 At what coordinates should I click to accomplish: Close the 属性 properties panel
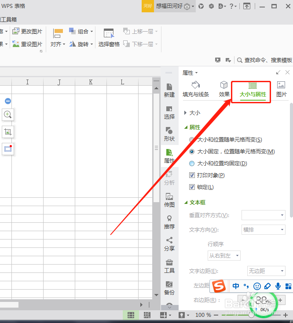287,73
